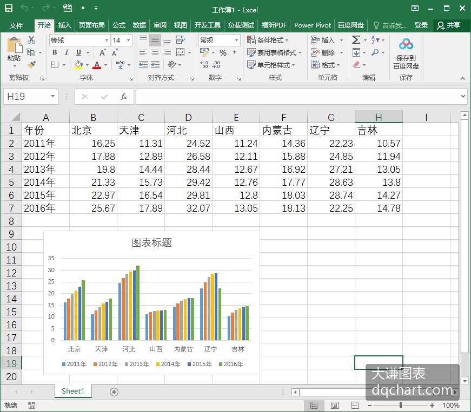Click the Increase Indent icon
471x412 pixels.
155,65
